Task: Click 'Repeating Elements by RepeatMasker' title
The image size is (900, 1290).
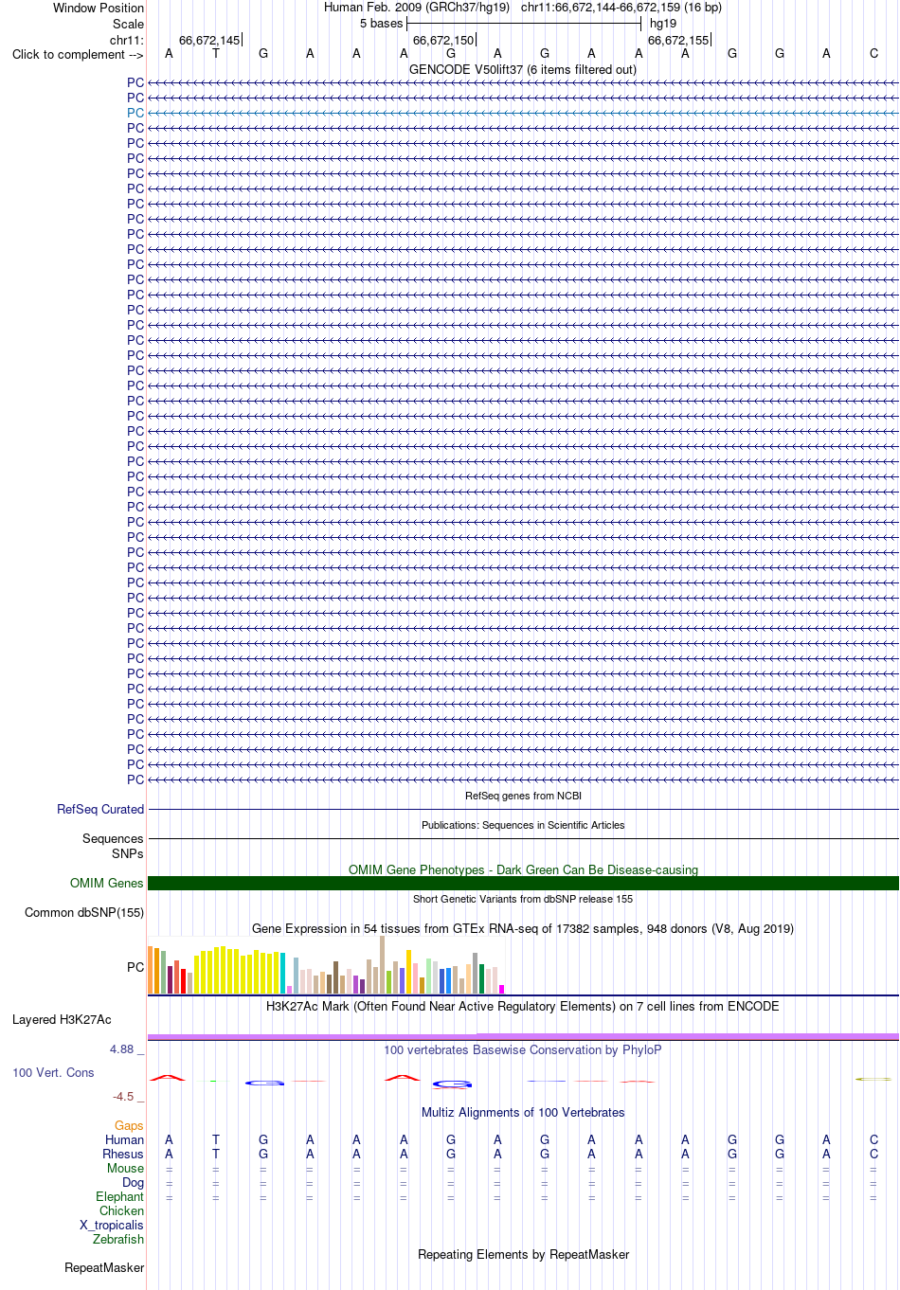Action: 523,1254
